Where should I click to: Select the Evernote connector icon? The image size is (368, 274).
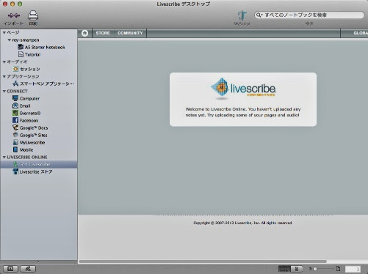pos(15,113)
